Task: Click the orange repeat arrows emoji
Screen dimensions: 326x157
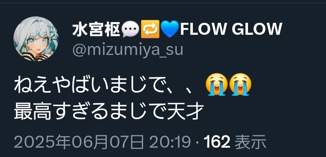Action: (x=150, y=29)
